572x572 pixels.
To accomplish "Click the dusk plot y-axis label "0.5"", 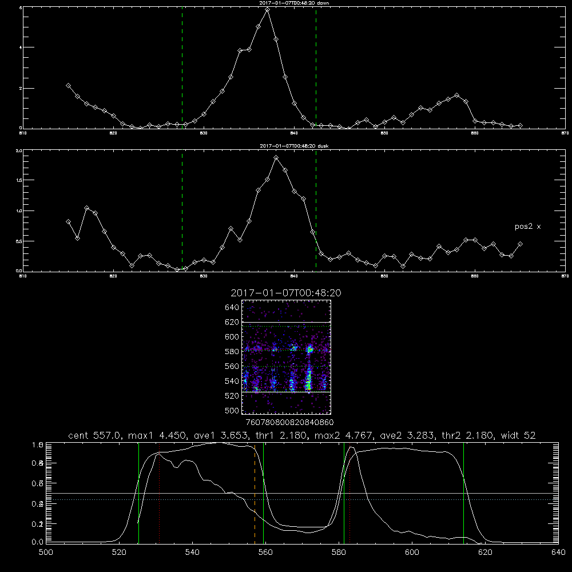I will 19,241.
